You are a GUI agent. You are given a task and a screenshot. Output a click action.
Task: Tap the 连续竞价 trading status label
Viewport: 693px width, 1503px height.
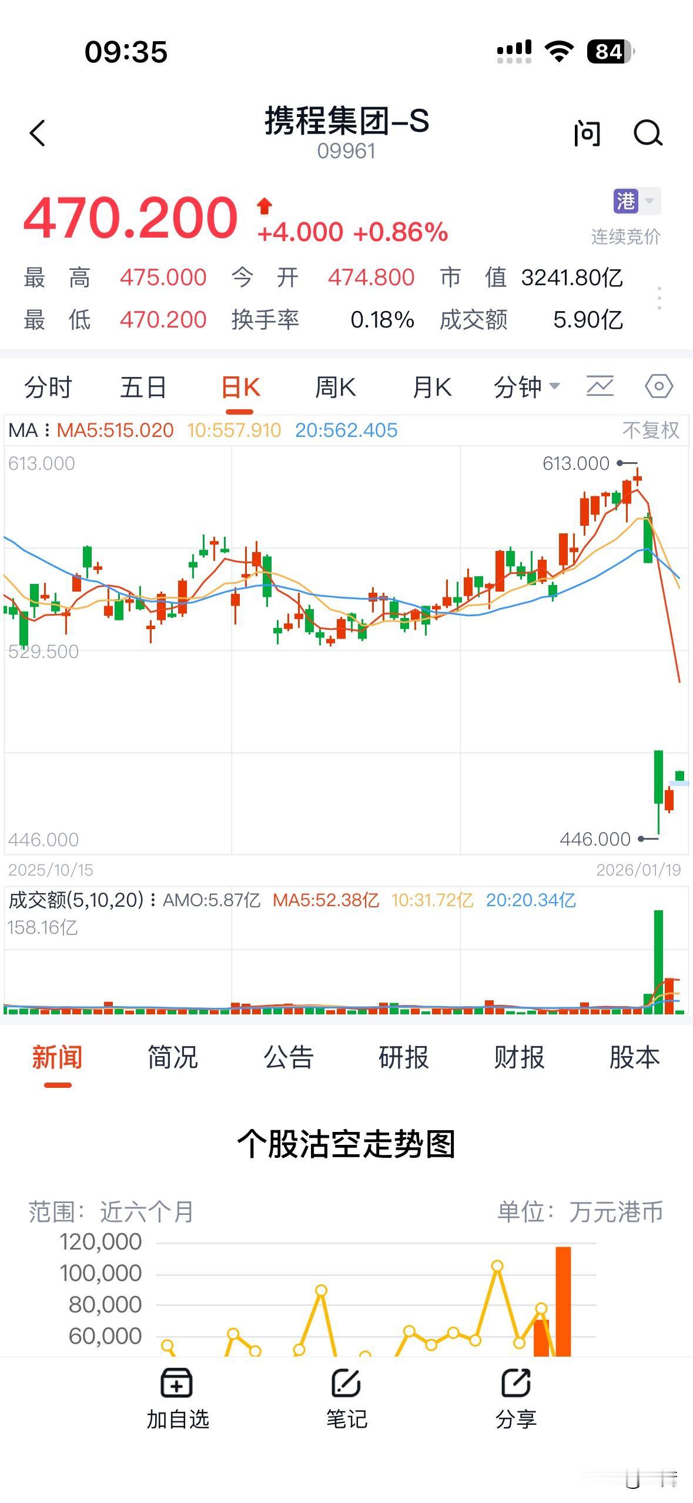(x=625, y=237)
